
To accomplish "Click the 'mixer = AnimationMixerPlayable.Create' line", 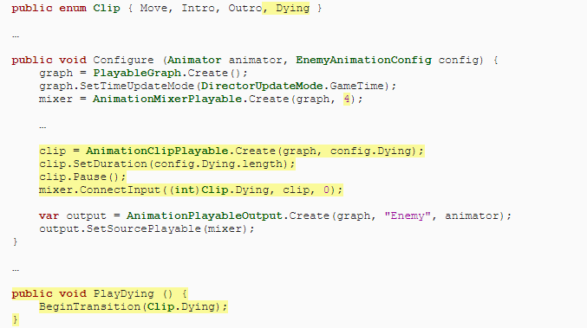I will [200, 99].
